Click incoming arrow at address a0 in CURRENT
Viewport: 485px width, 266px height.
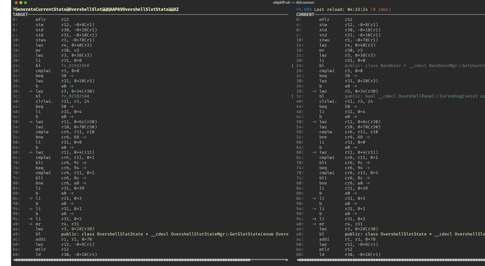[x=314, y=224]
